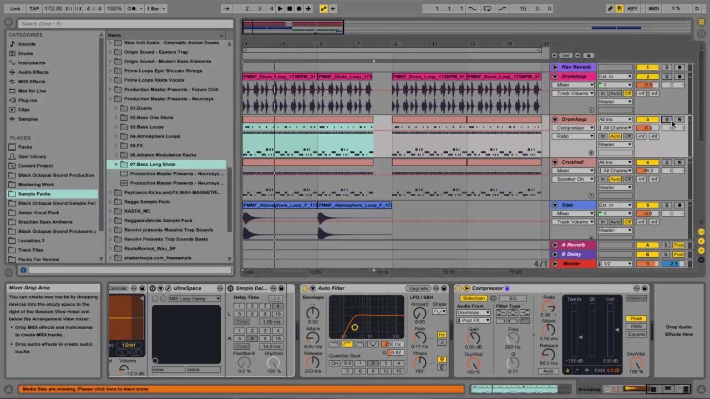Click the TAP tempo button
Image resolution: width=710 pixels, height=399 pixels.
34,8
